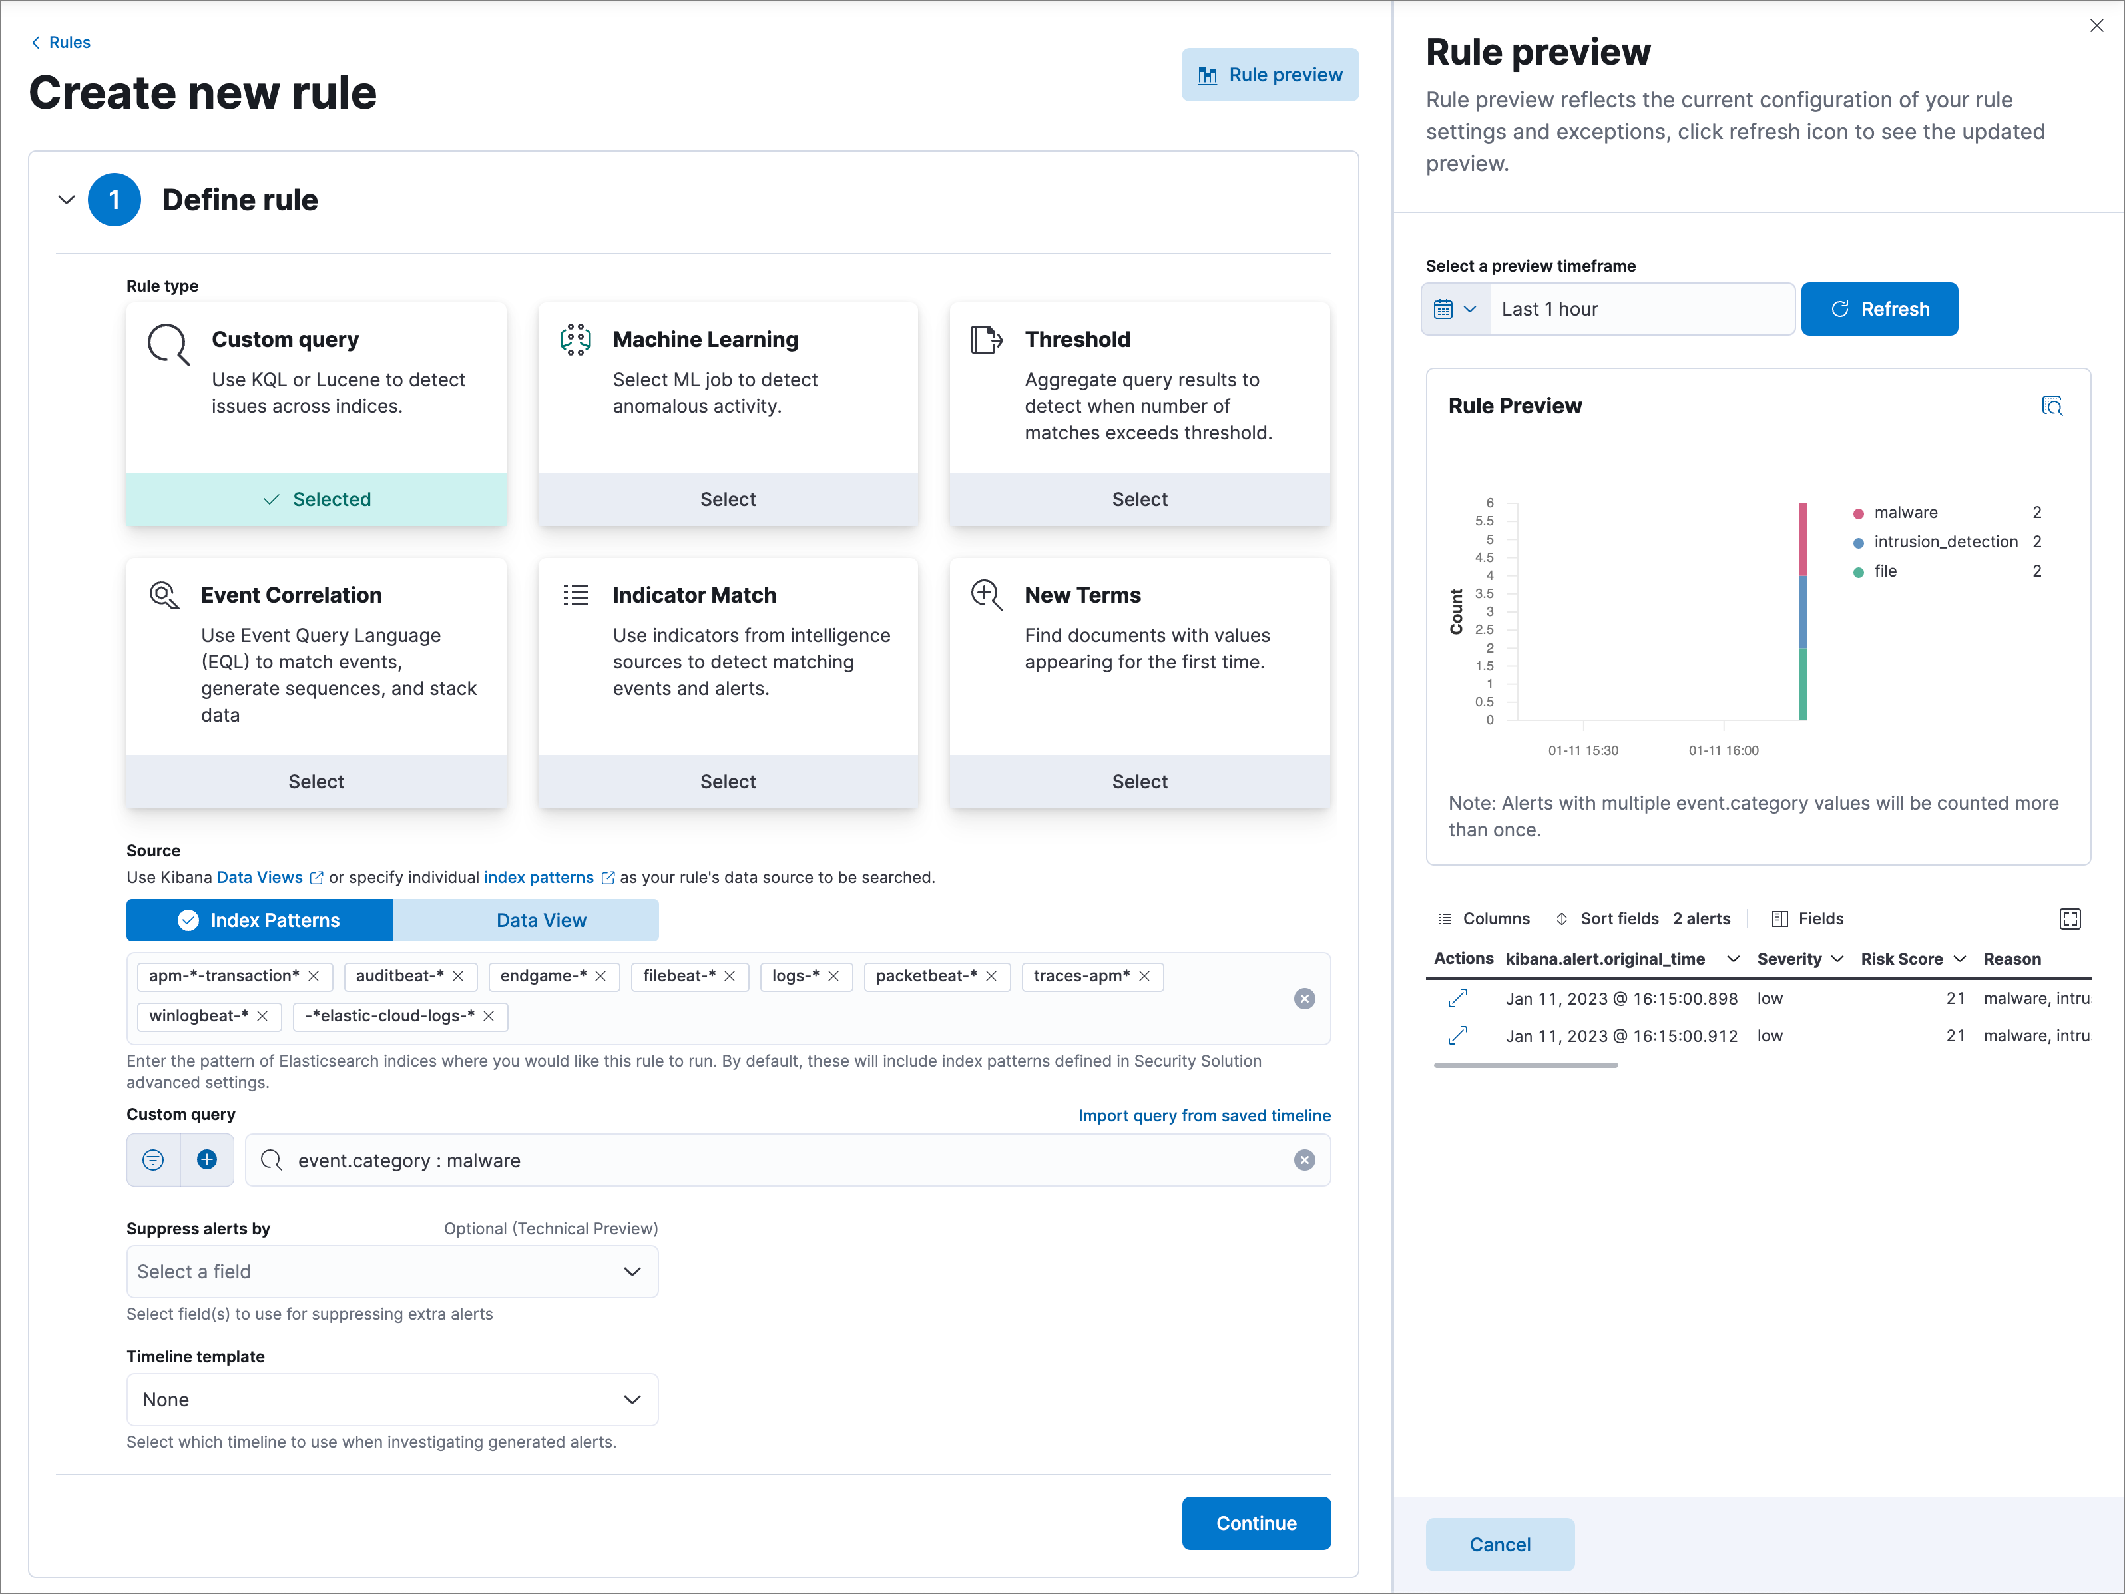The width and height of the screenshot is (2125, 1594).
Task: Click the malware legend color dot
Action: pyautogui.click(x=1858, y=513)
